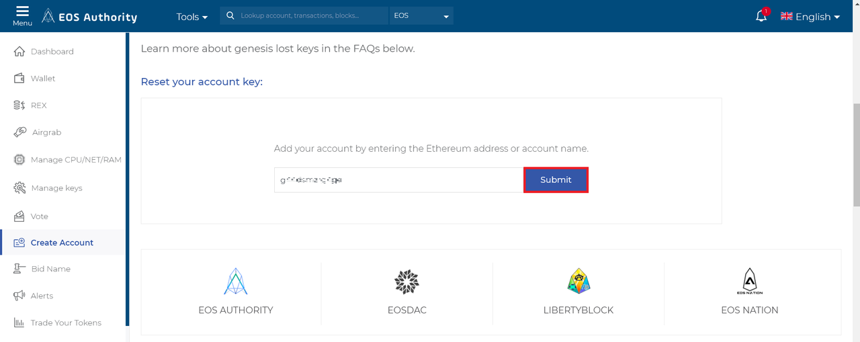Screen dimensions: 860x342
Task: Click the EOS AUTHORITY label link
Action: [x=236, y=310]
